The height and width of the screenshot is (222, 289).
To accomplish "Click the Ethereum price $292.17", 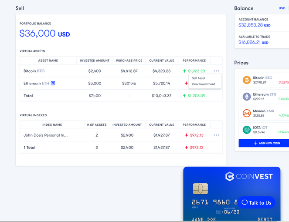I will [258, 99].
